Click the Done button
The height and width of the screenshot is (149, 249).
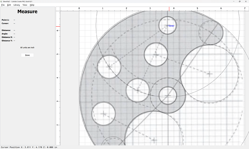point(27,55)
